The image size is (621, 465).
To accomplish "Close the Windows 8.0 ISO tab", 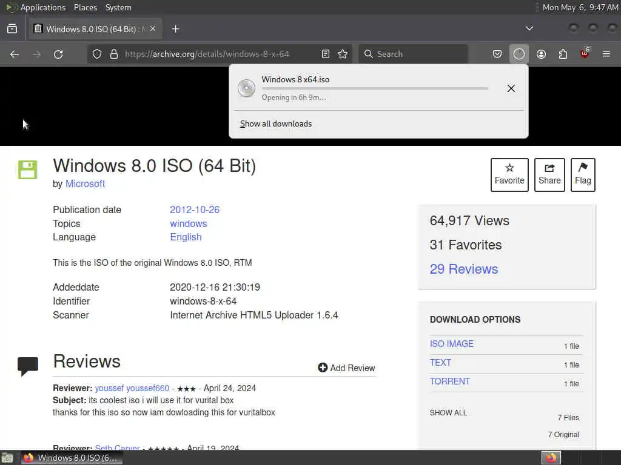I will (153, 29).
